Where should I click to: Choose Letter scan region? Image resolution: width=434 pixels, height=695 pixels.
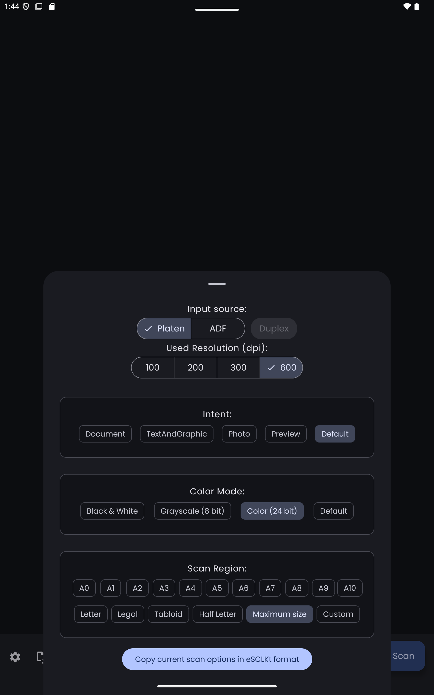click(91, 614)
